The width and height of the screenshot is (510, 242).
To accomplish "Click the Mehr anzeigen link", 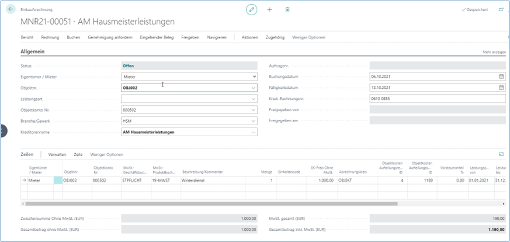I will pos(494,52).
